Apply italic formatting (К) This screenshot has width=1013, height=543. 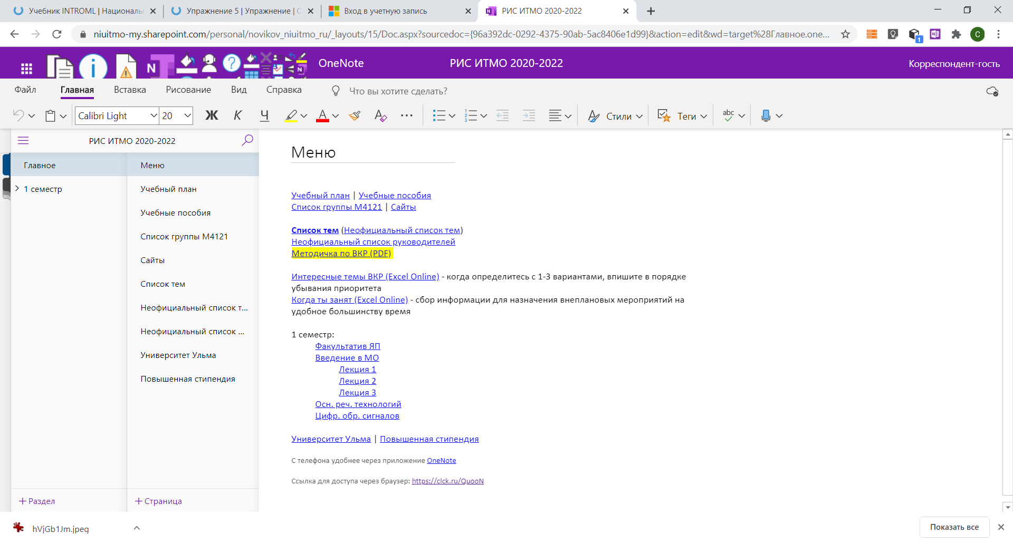[237, 115]
